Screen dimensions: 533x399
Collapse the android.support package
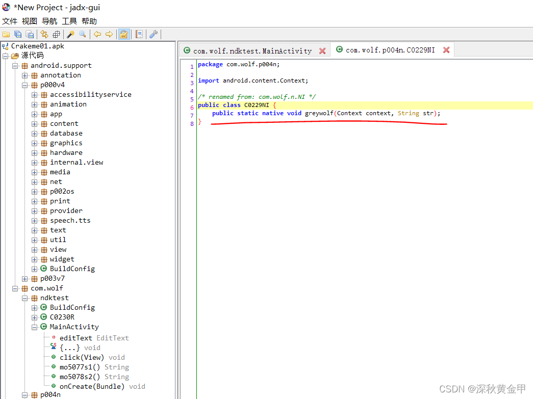coord(15,66)
